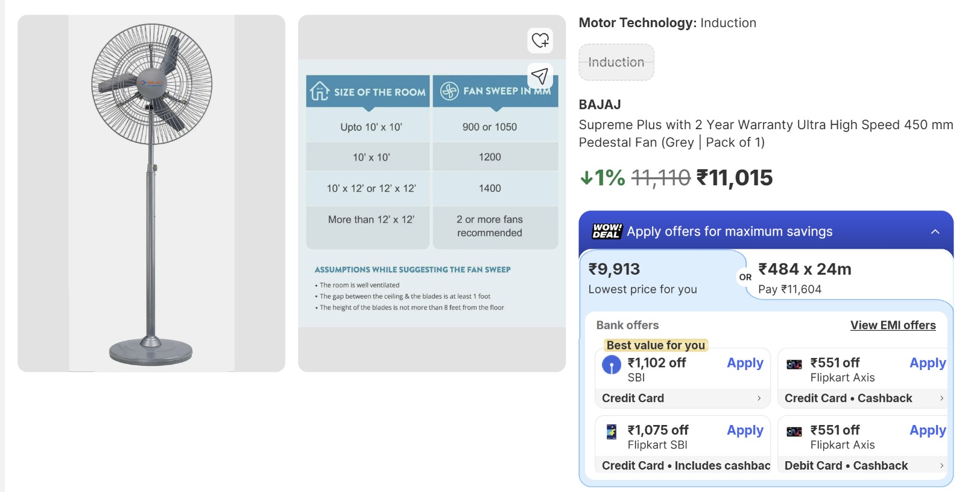Apply ₹551 off Flipkart Axis credit offer
Image resolution: width=965 pixels, height=492 pixels.
928,363
